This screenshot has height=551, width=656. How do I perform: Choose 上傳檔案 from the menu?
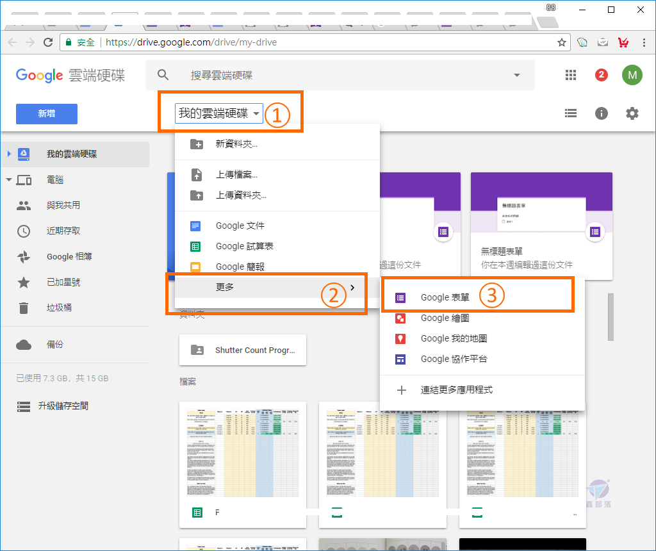click(277, 175)
